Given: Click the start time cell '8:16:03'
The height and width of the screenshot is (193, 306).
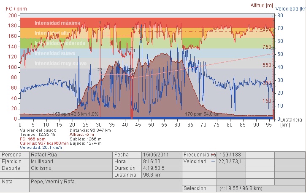Looking at the screenshot, I should (162, 161).
